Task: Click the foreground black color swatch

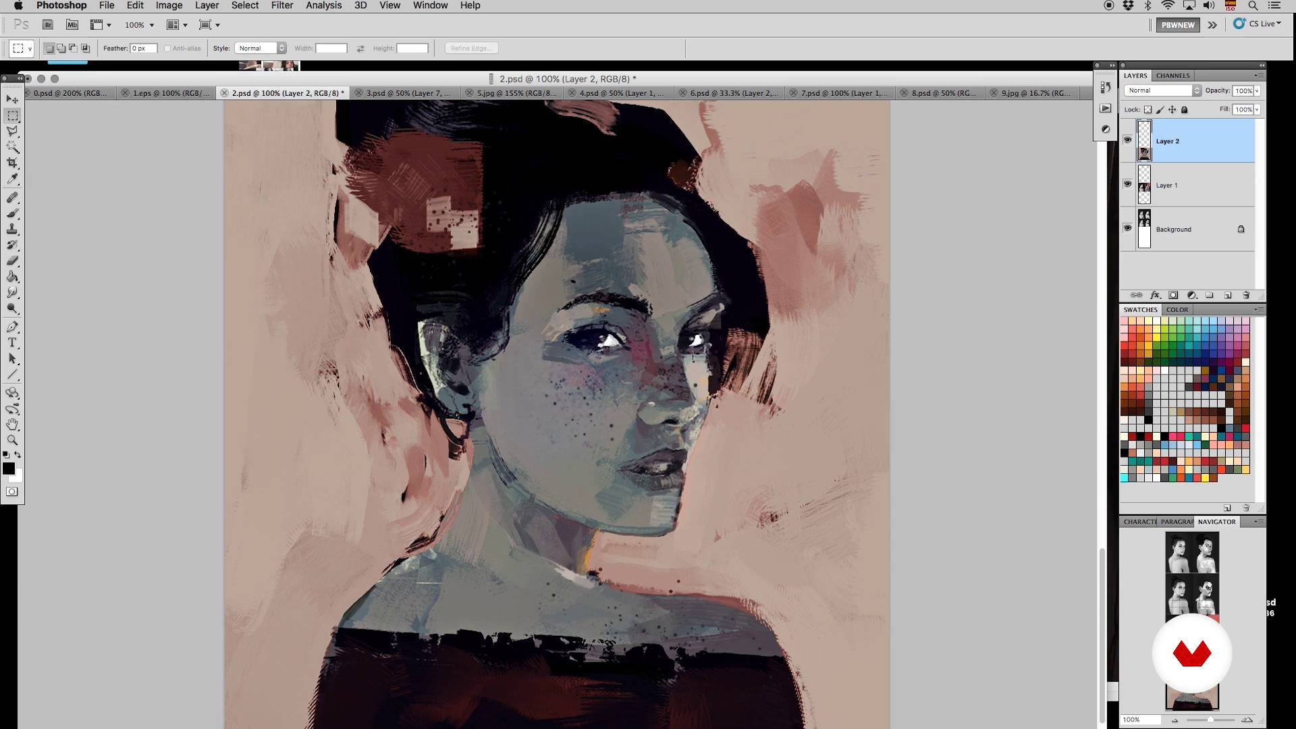Action: [x=8, y=468]
